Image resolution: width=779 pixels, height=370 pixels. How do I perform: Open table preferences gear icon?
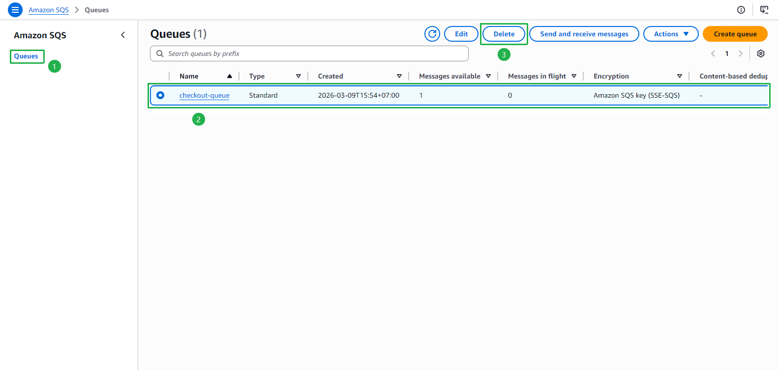pyautogui.click(x=761, y=53)
